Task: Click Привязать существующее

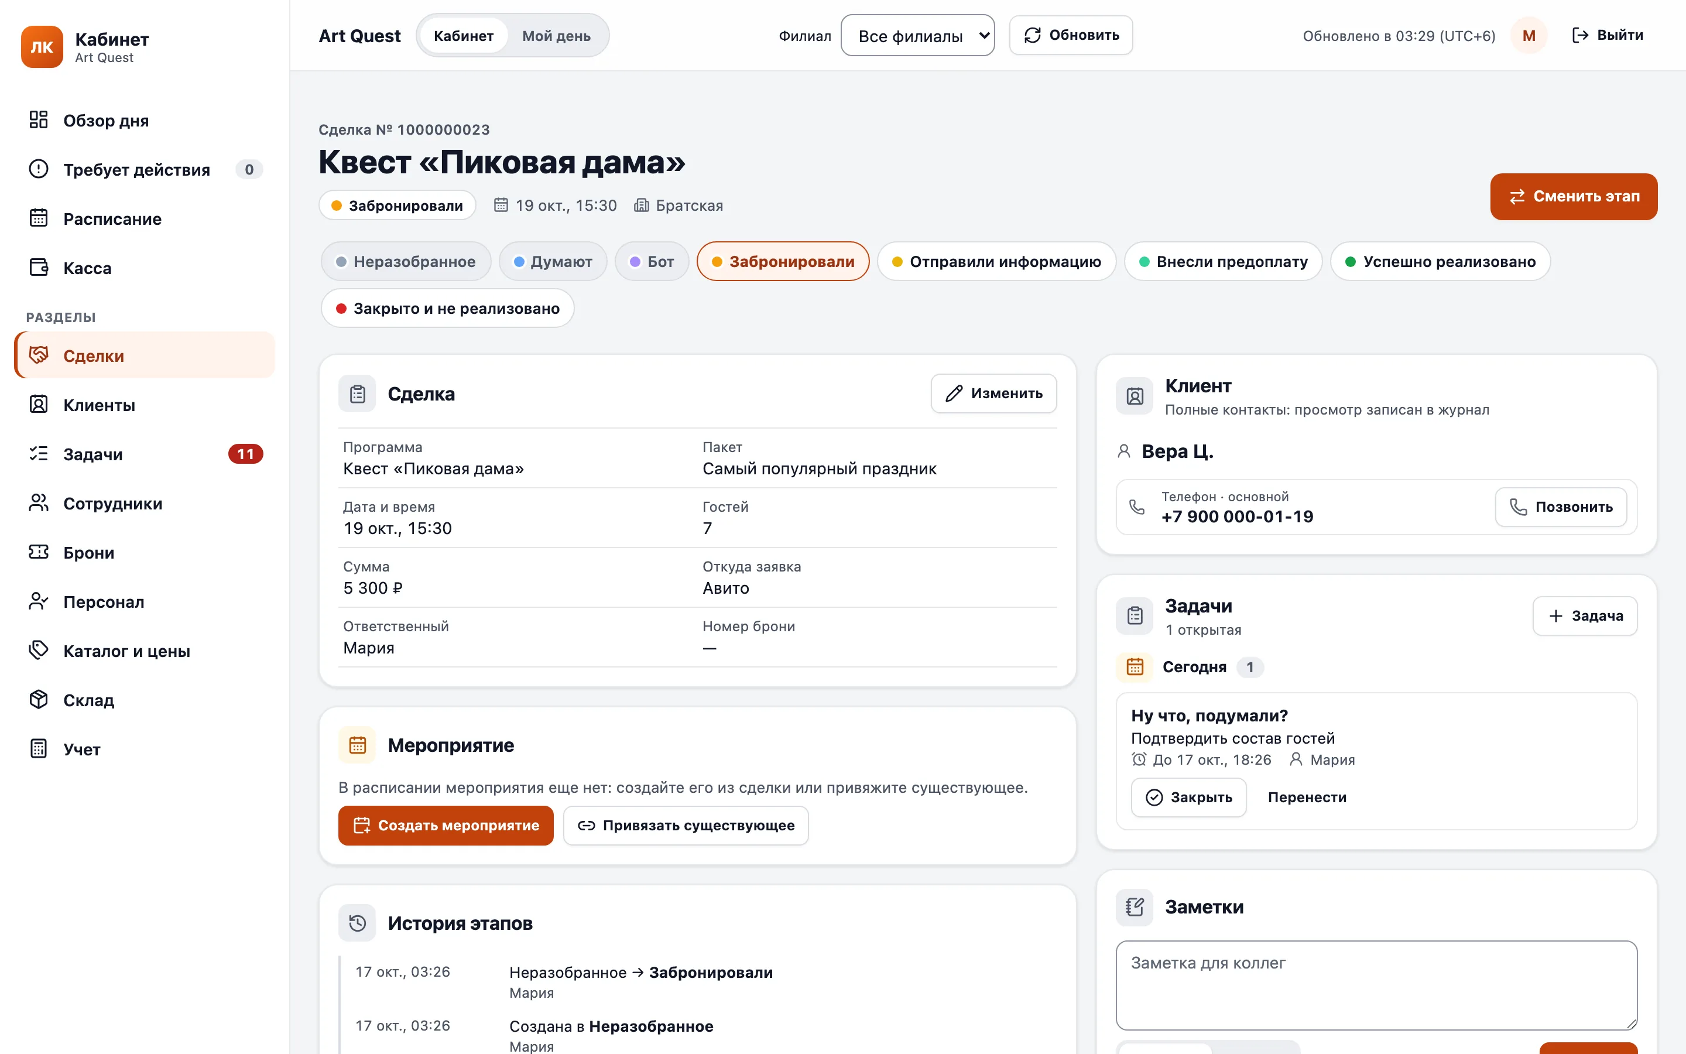Action: [x=686, y=826]
